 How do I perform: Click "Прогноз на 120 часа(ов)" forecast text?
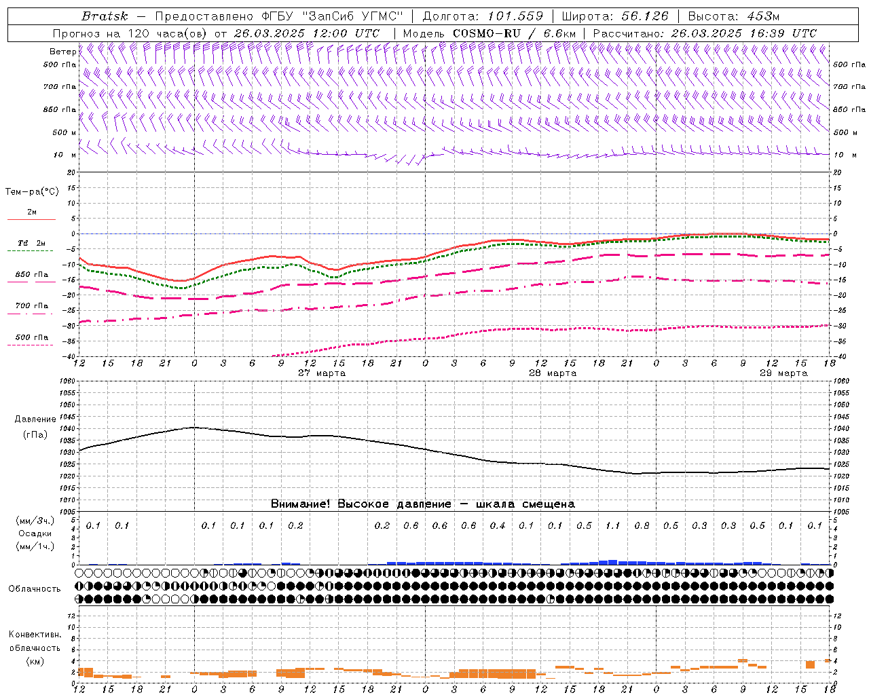[130, 33]
